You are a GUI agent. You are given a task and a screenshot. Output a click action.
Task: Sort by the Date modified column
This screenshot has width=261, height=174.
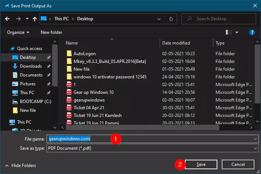point(176,43)
